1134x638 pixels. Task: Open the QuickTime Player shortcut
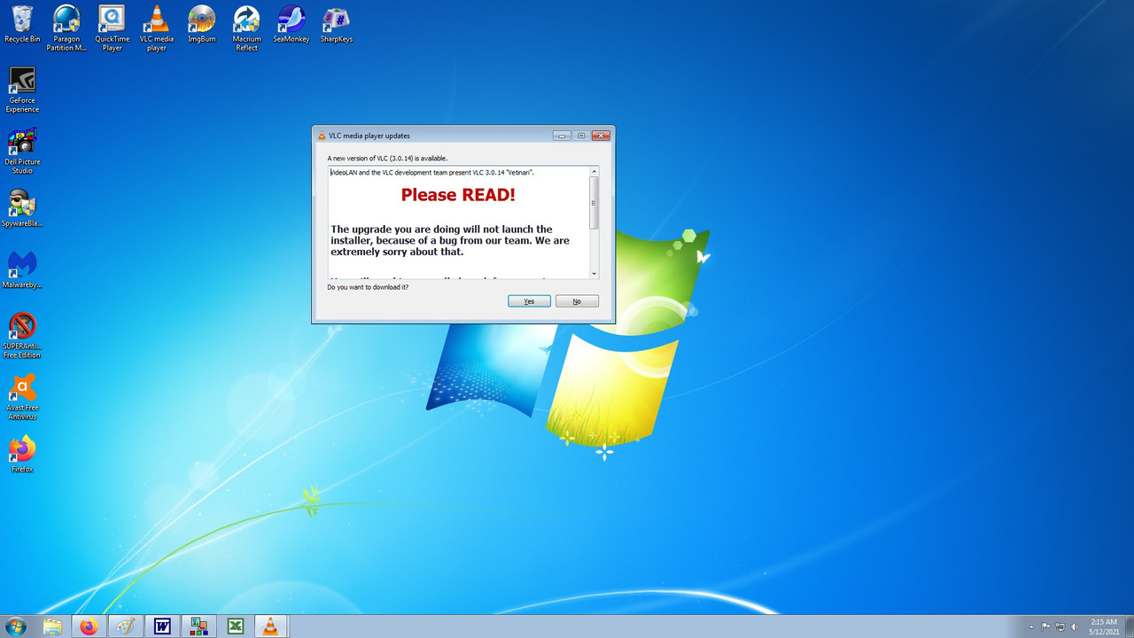click(x=111, y=22)
